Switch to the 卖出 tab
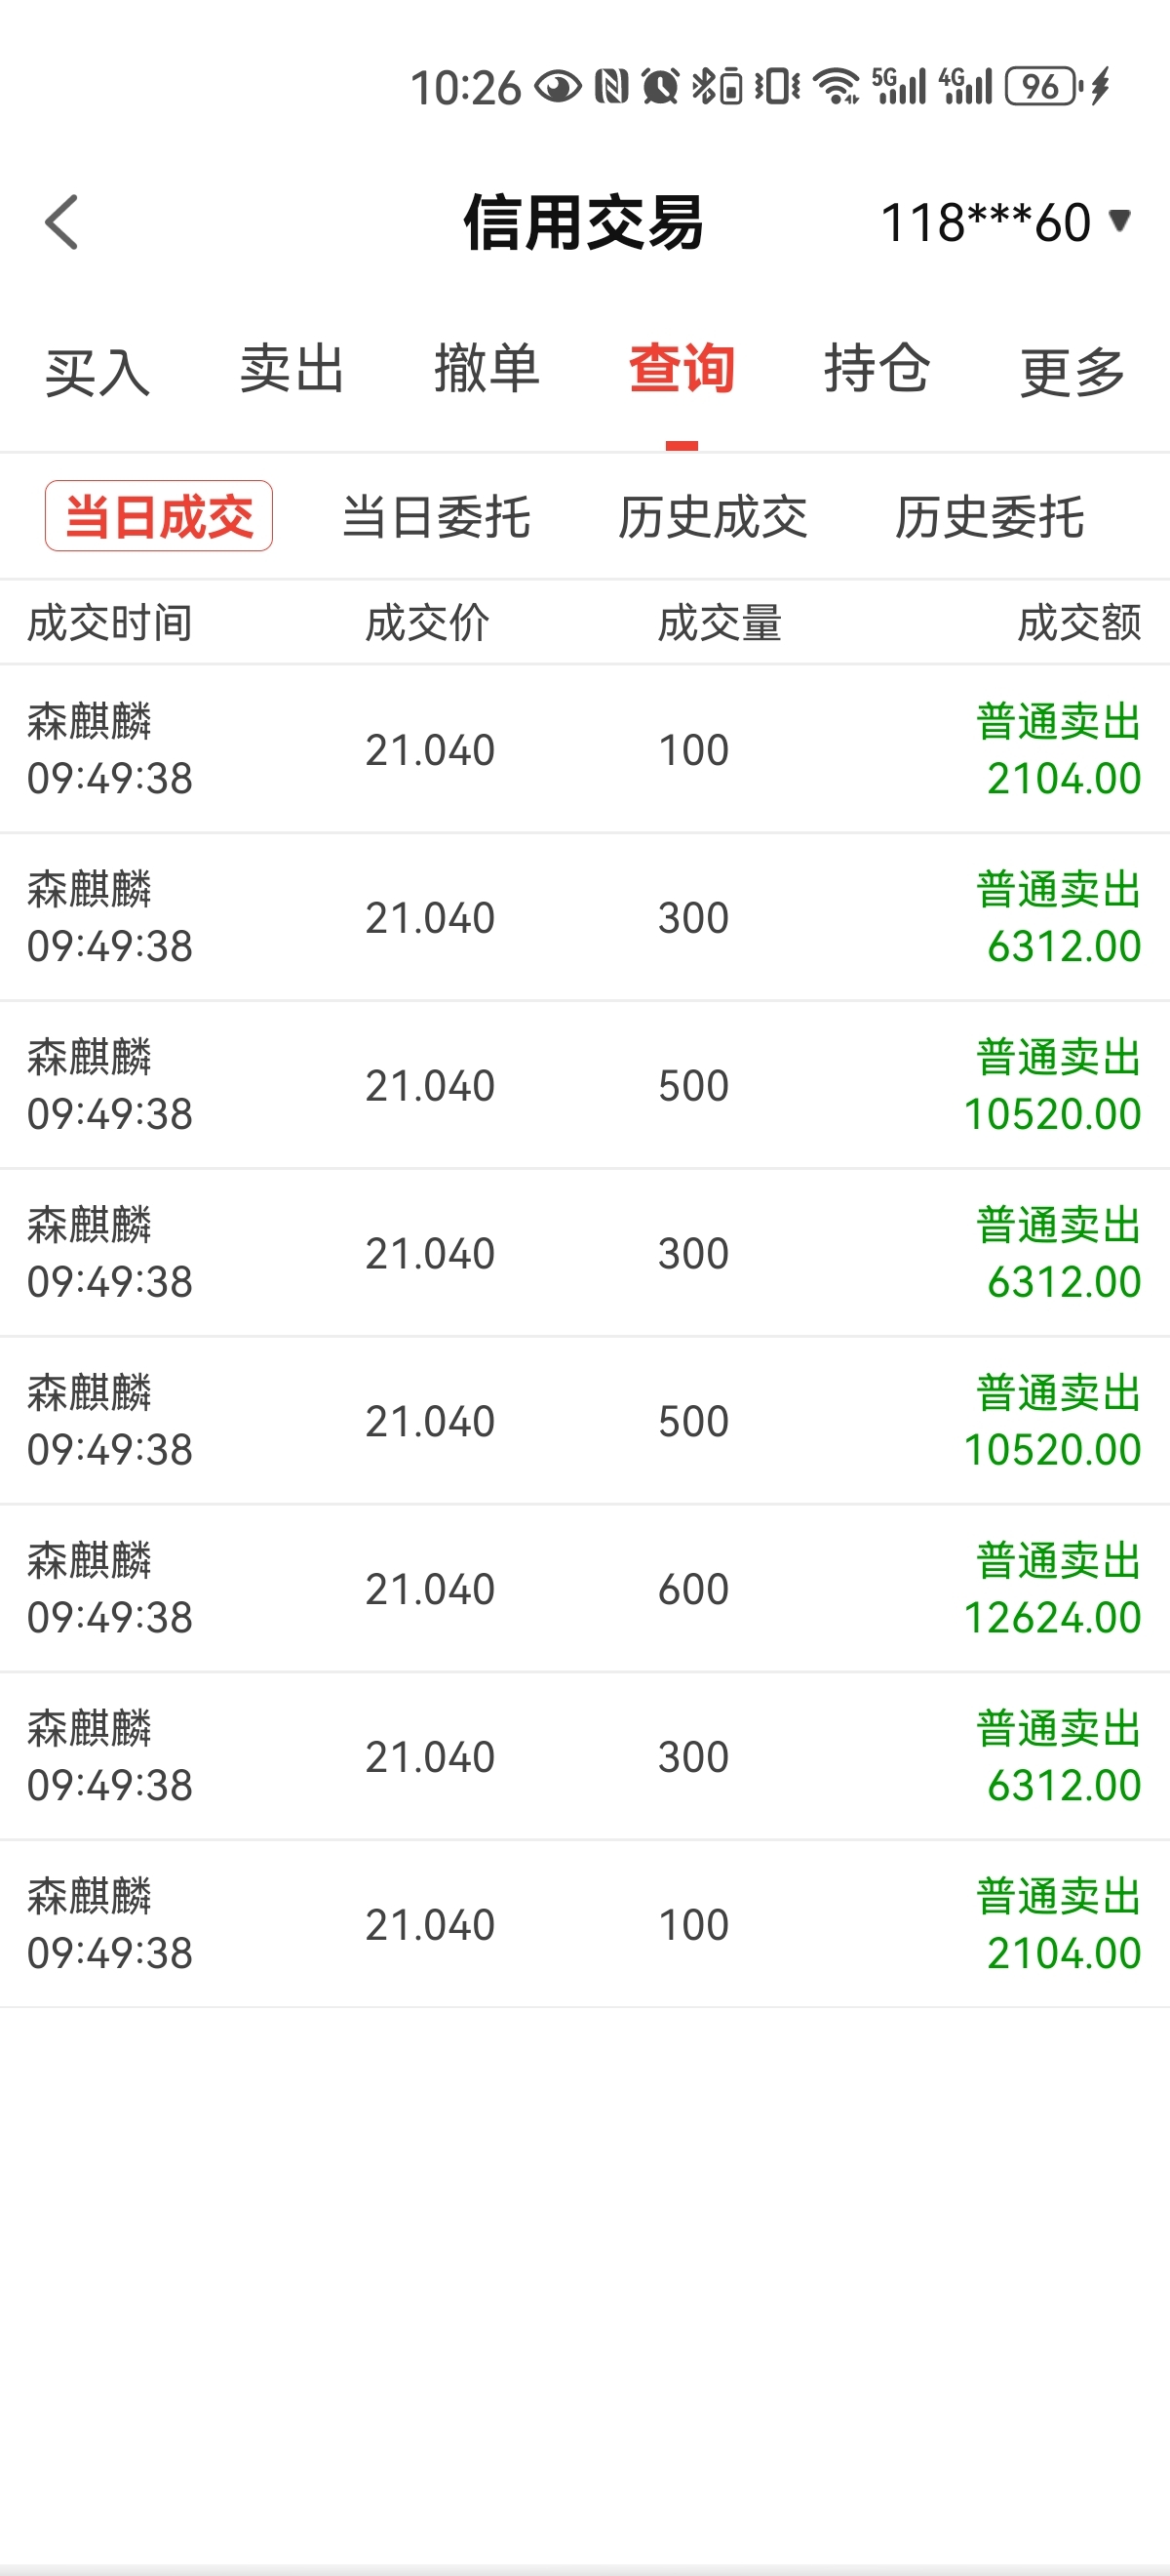This screenshot has width=1170, height=2576. point(292,369)
